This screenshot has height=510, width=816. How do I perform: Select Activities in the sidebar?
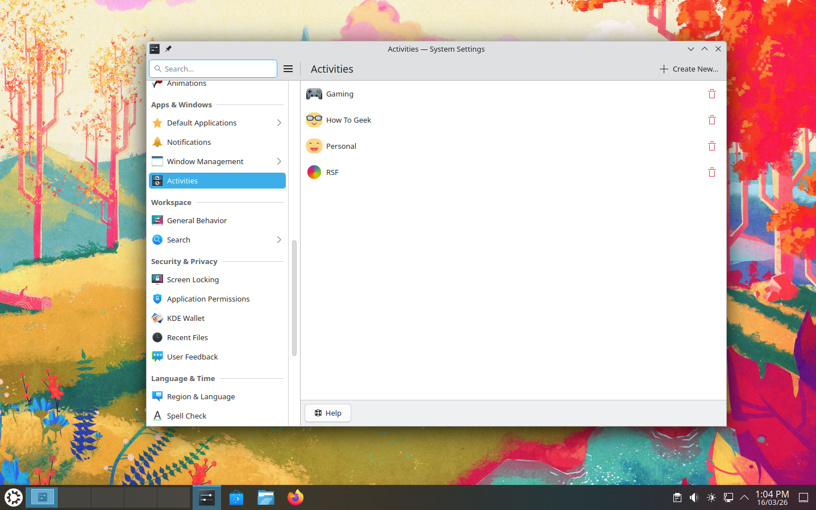pos(217,181)
